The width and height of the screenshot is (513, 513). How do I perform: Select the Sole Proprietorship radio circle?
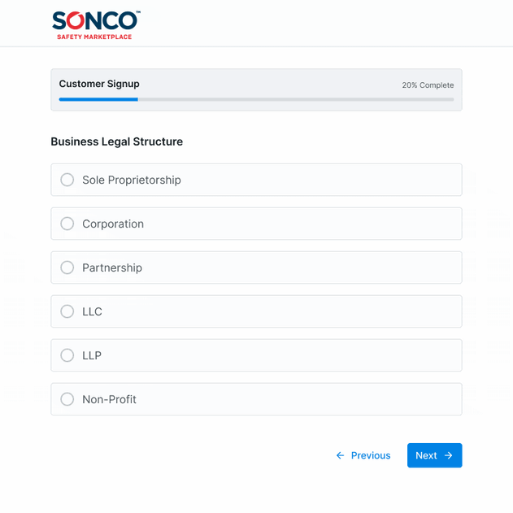pos(67,180)
